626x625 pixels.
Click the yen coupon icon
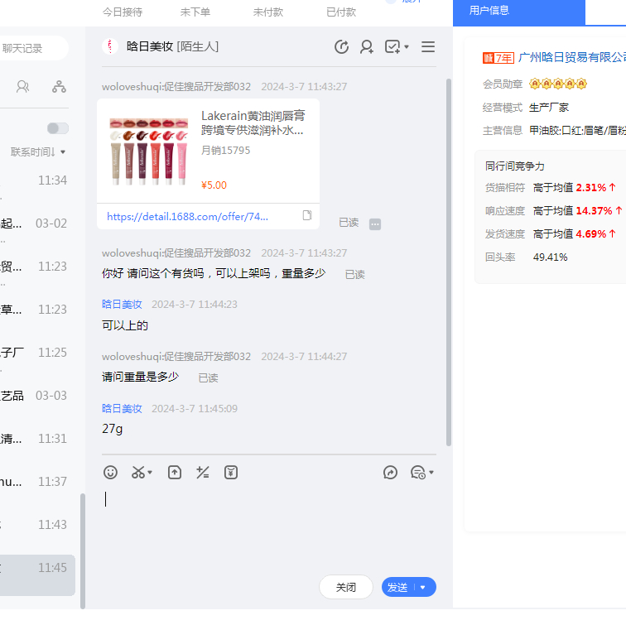point(231,472)
